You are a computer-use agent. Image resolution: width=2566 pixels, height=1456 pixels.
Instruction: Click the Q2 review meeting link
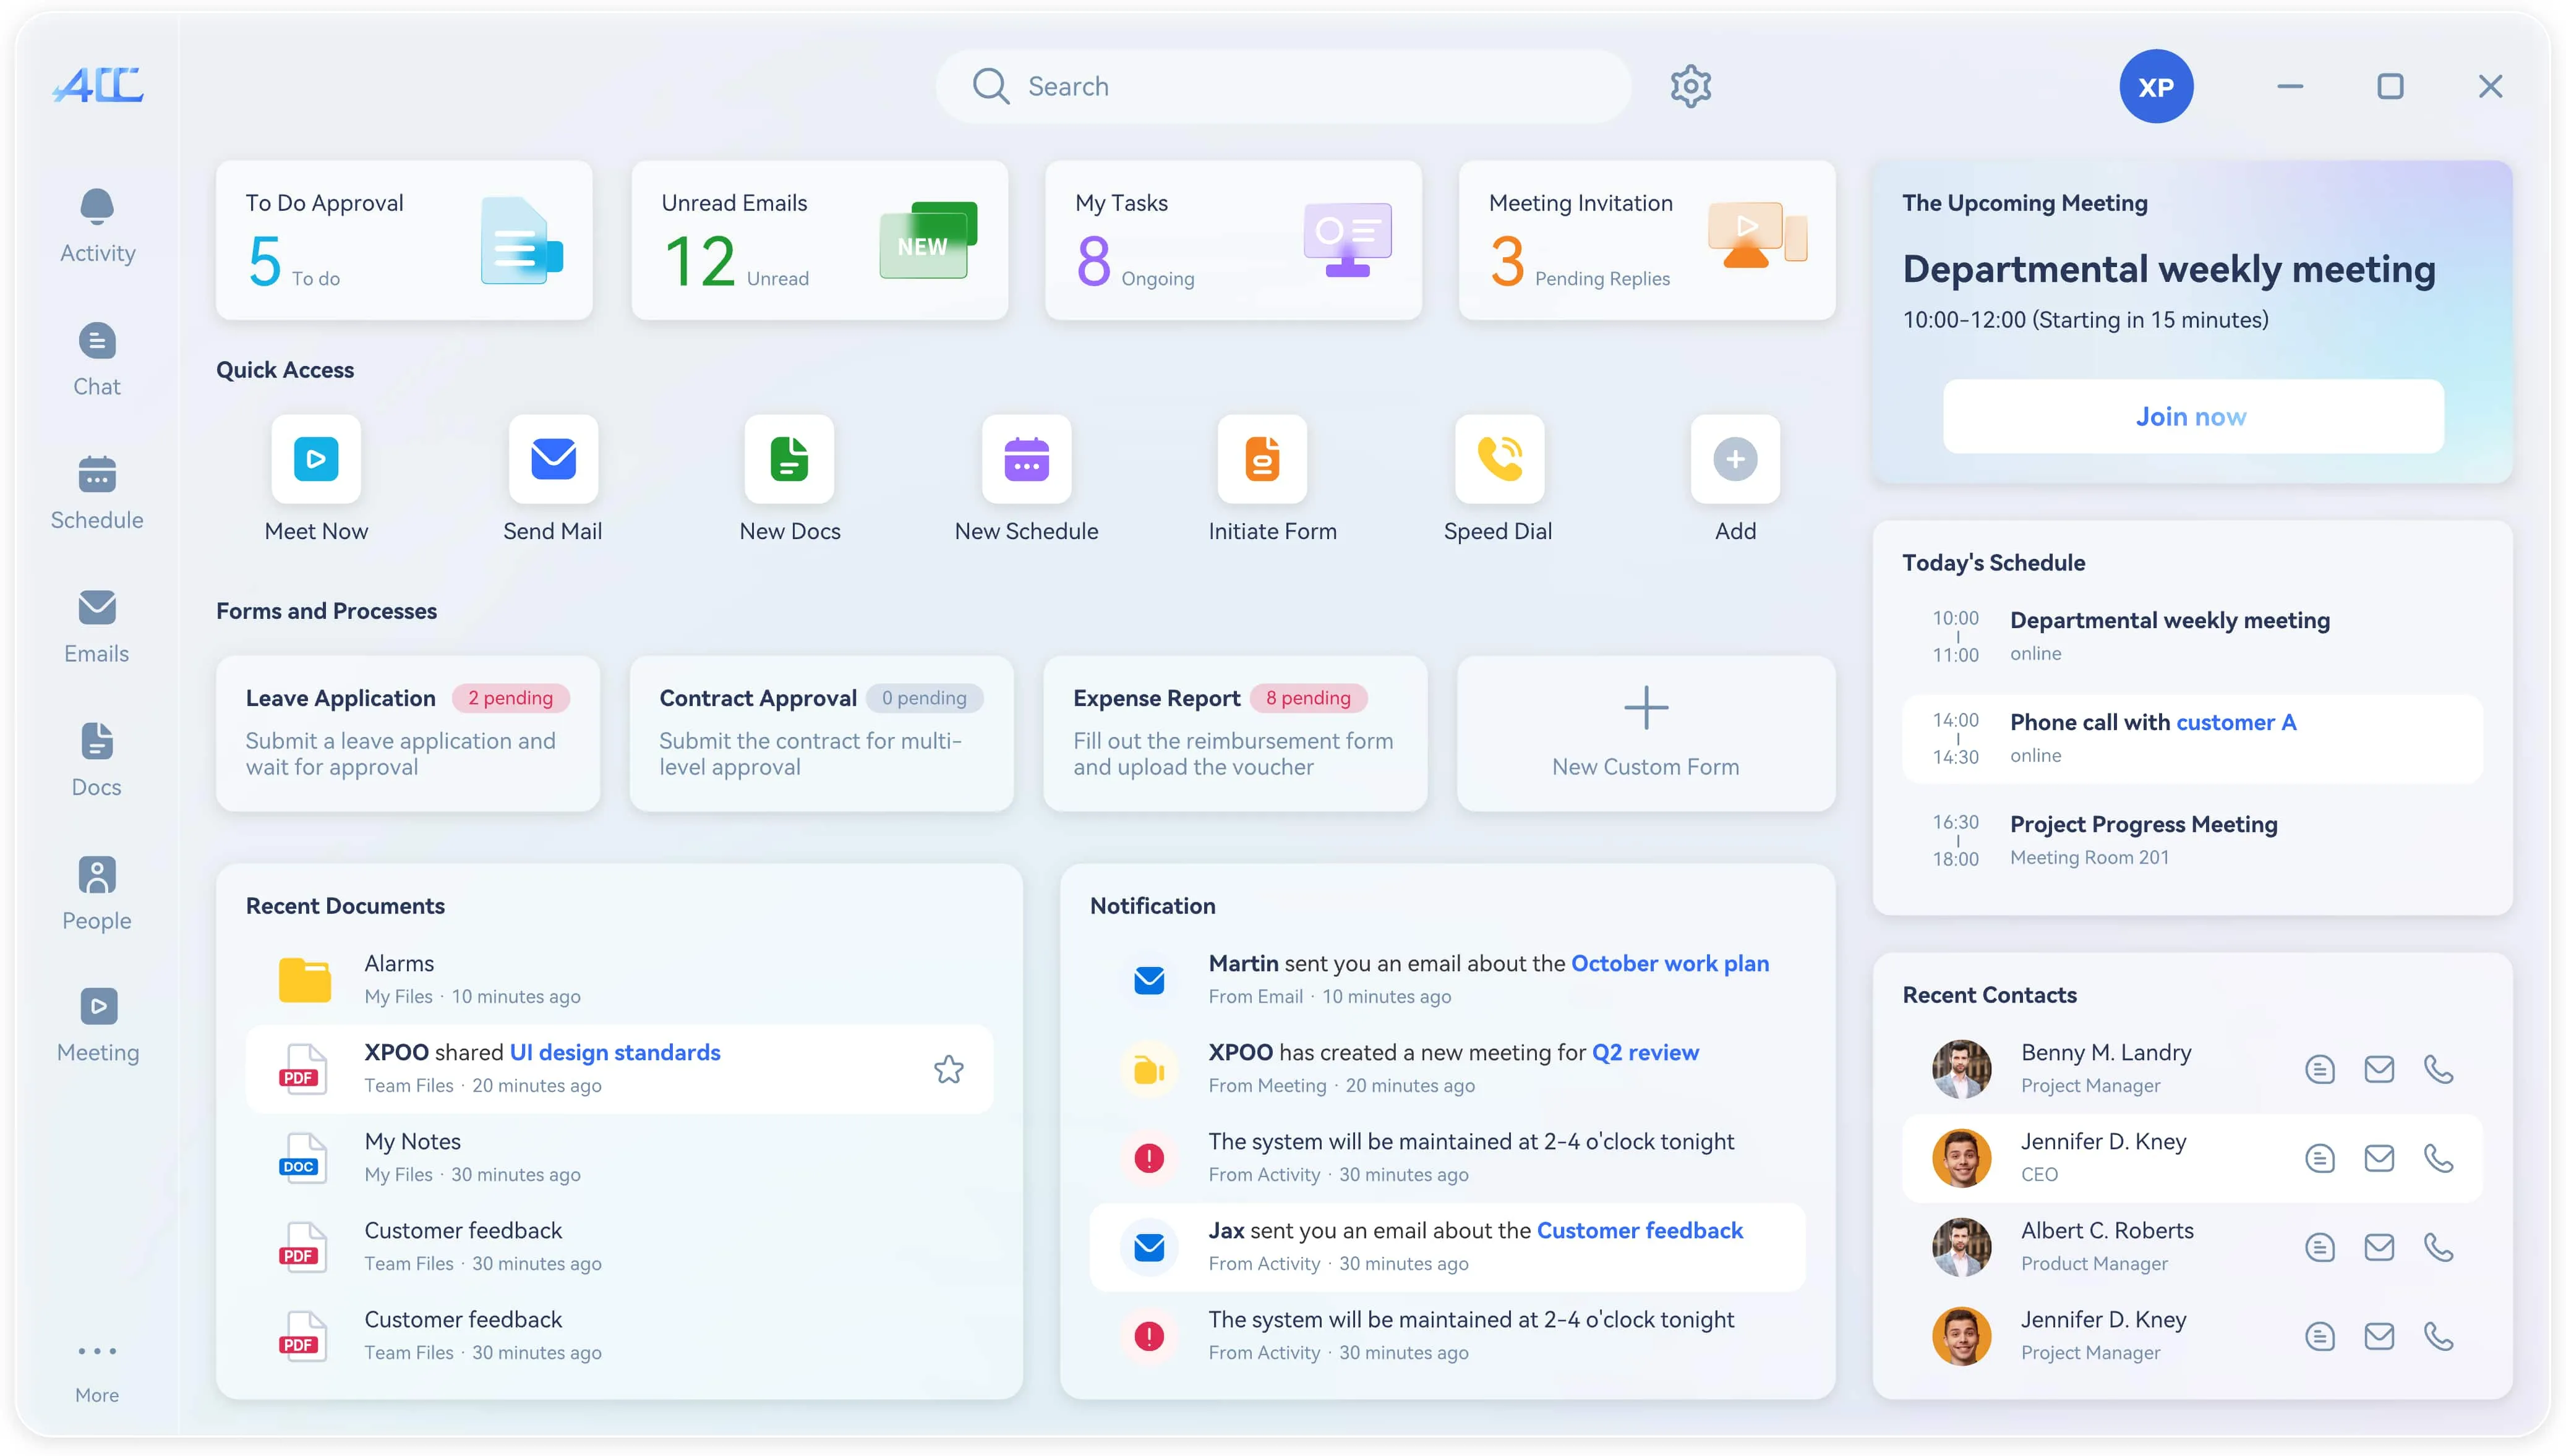click(x=1645, y=1052)
